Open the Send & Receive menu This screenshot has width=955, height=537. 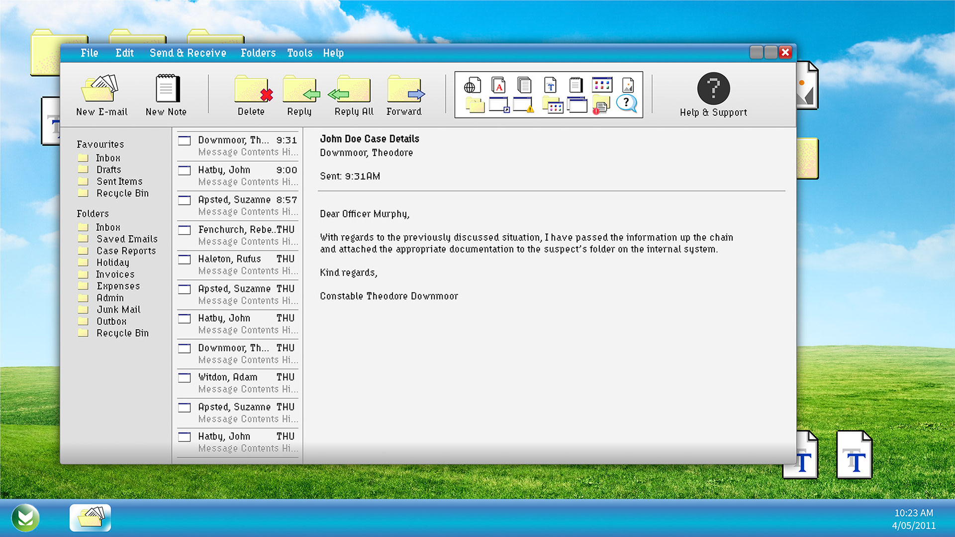pyautogui.click(x=188, y=53)
